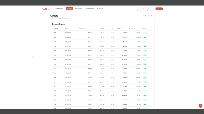Click the Export CSV button

(x=149, y=16)
